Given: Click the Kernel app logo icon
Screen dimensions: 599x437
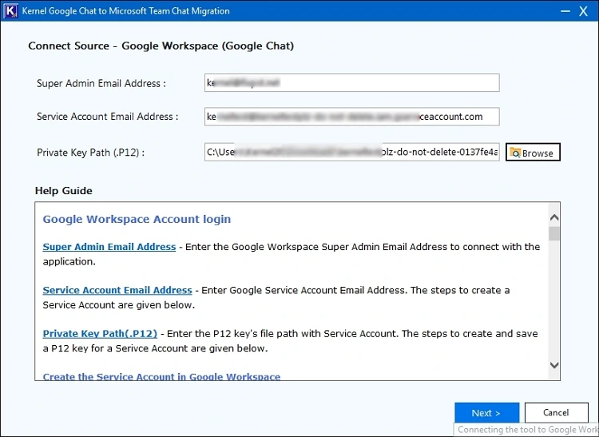Looking at the screenshot, I should pyautogui.click(x=11, y=11).
